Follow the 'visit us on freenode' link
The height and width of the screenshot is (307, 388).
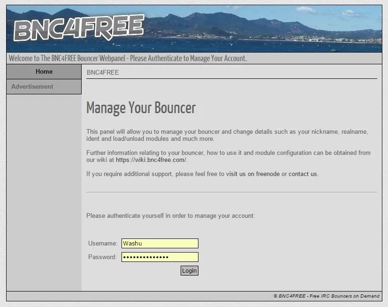click(252, 174)
